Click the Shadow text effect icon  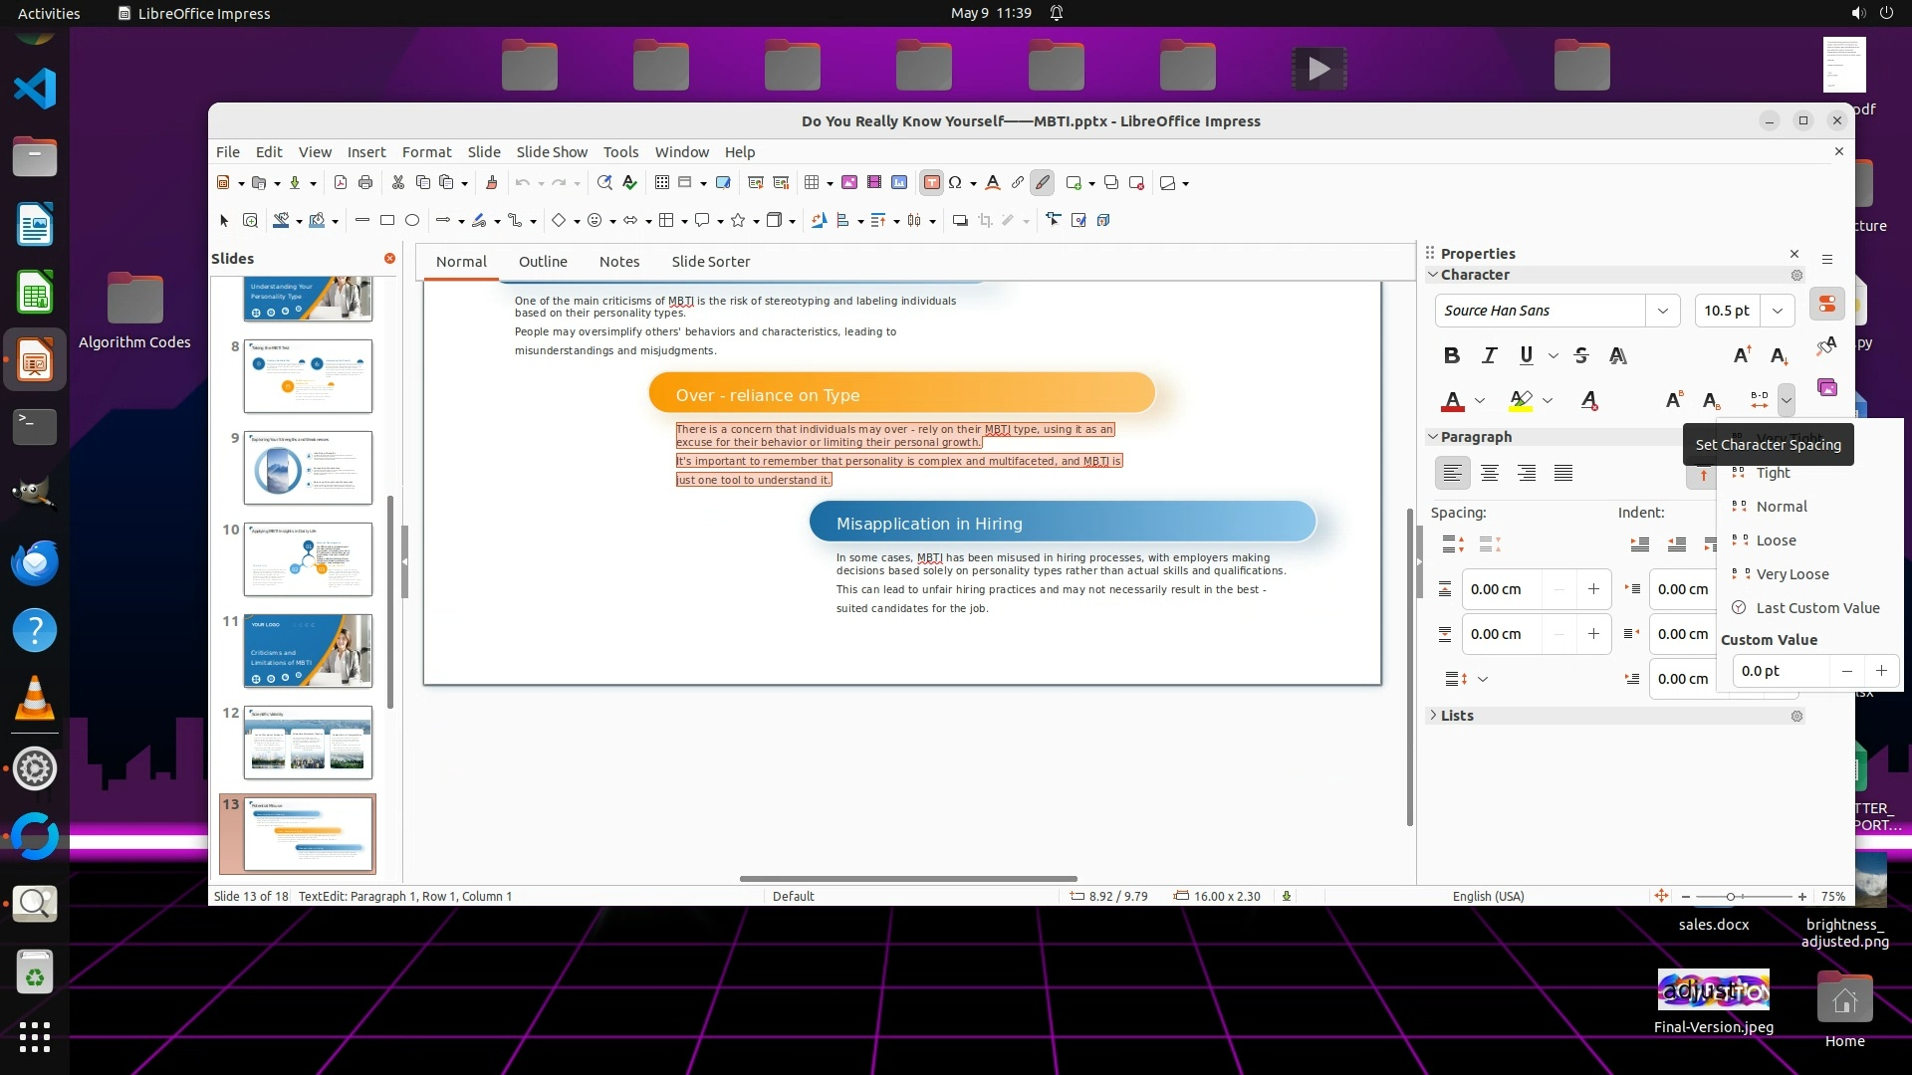coord(1618,355)
